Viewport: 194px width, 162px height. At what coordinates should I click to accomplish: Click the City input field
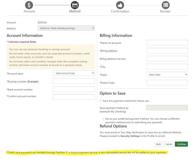point(167,67)
